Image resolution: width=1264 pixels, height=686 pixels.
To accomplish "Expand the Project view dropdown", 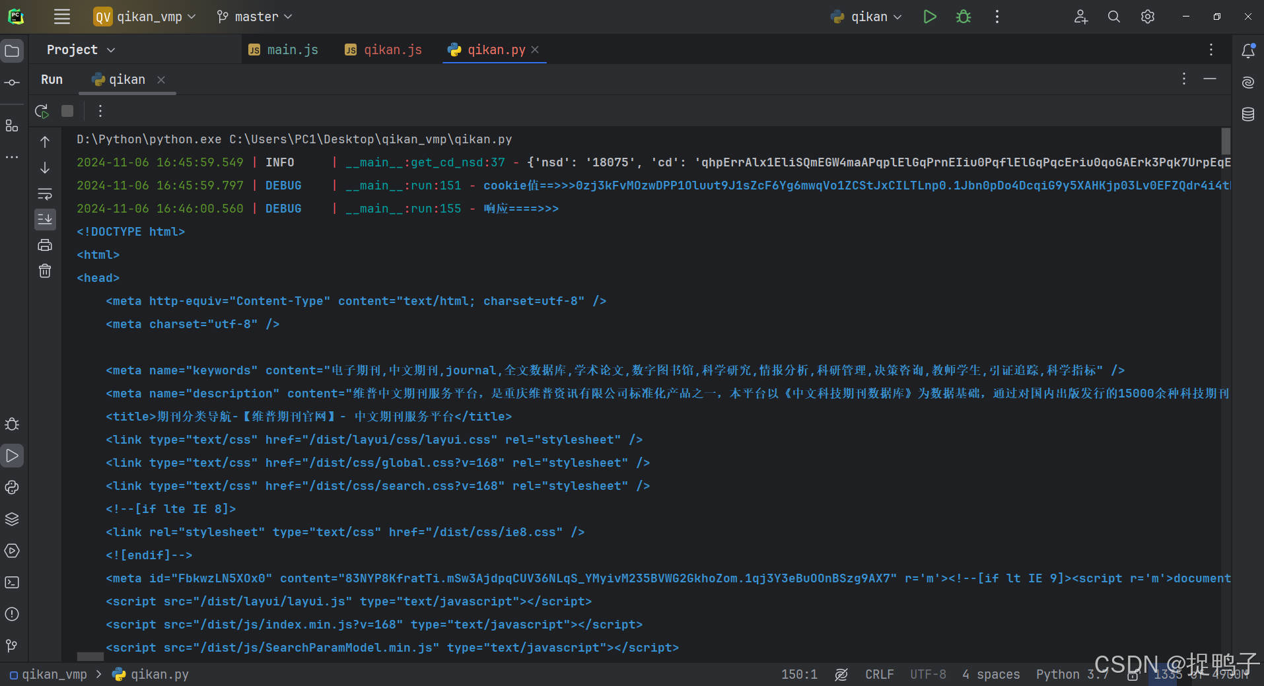I will pyautogui.click(x=81, y=50).
